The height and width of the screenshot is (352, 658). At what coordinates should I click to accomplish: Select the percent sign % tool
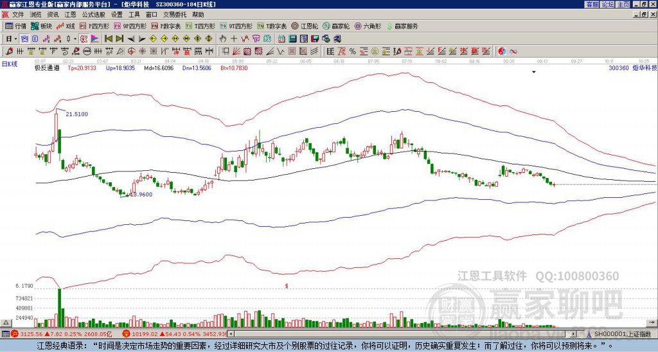click(353, 51)
